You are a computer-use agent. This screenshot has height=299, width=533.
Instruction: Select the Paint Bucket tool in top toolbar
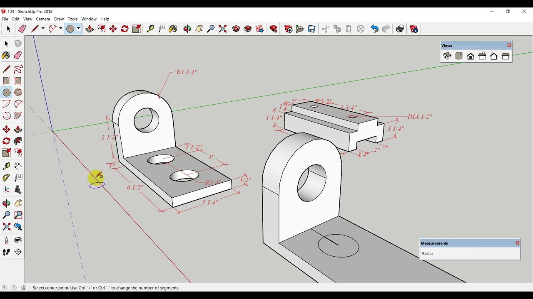tap(173, 29)
